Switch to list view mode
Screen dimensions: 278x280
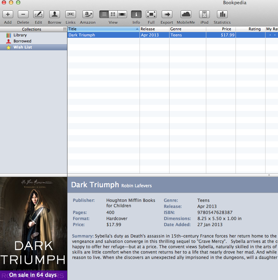[104, 15]
